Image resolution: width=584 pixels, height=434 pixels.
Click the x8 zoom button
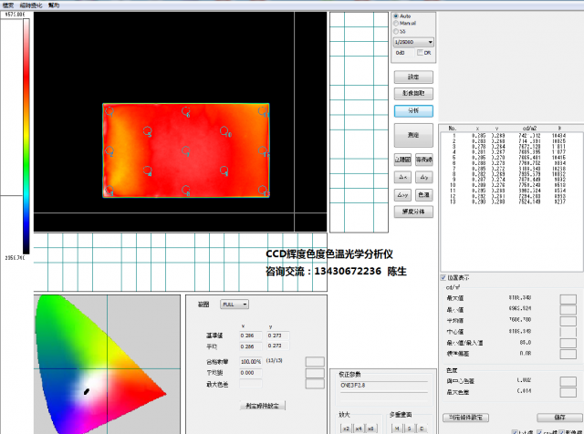(370, 428)
